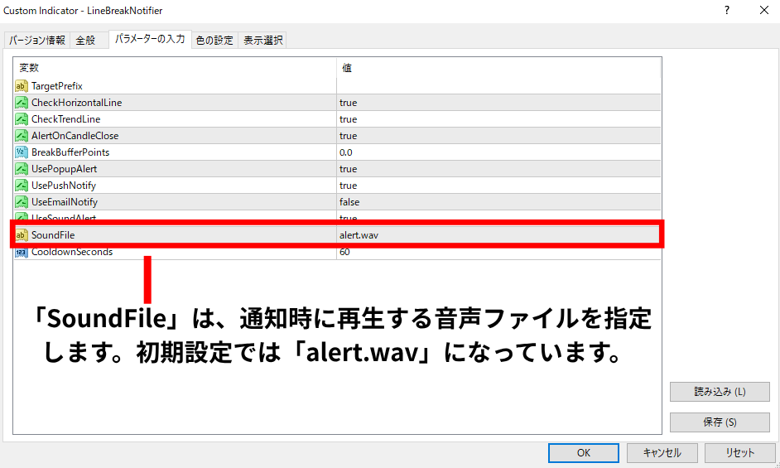This screenshot has height=468, width=780.
Task: Click the SoundFile string type icon
Action: tap(22, 235)
